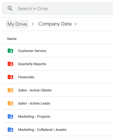
Task: Select the Marketing - Collateral / Assets row text
Action: [42, 130]
